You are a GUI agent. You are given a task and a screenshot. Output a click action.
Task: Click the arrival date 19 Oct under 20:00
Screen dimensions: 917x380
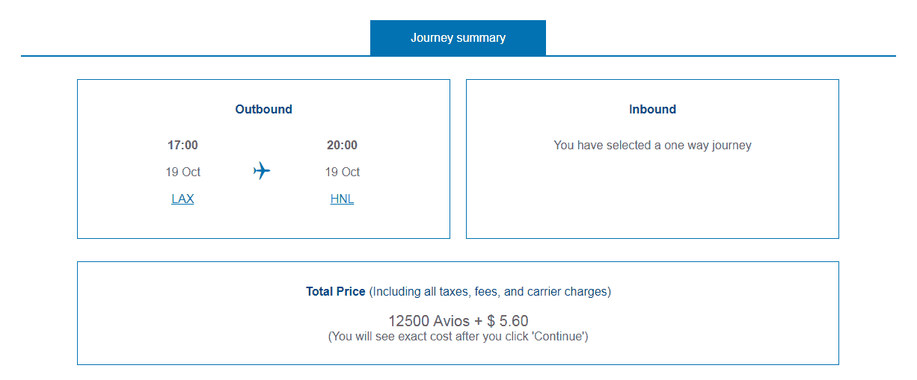pos(342,172)
